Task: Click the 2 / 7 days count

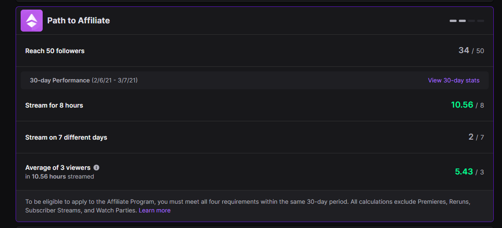Action: point(476,137)
